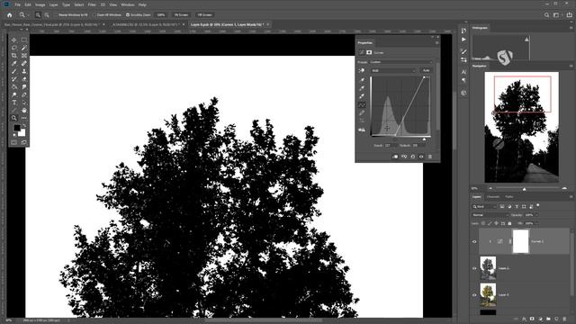Delete the adjustment layer from Properties footer
This screenshot has height=324, width=576.
(430, 157)
